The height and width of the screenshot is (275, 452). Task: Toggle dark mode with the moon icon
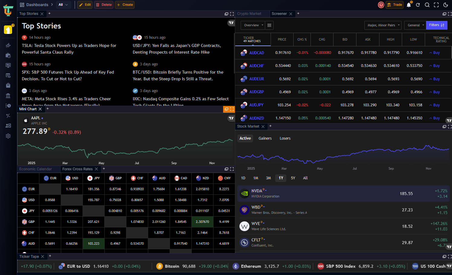coord(446,5)
